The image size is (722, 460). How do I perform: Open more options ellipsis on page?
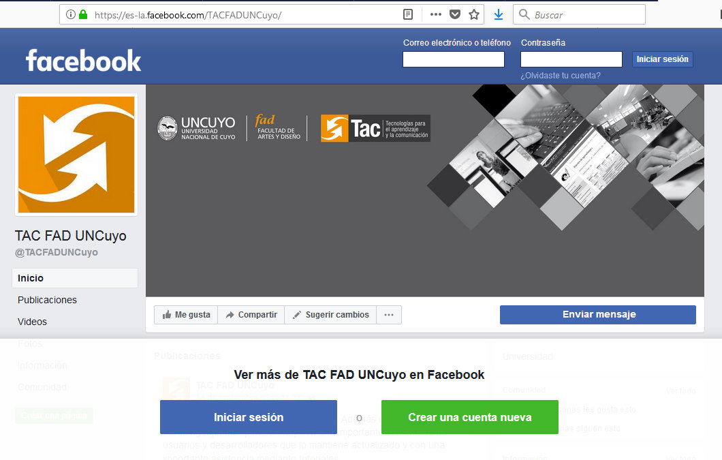(389, 315)
